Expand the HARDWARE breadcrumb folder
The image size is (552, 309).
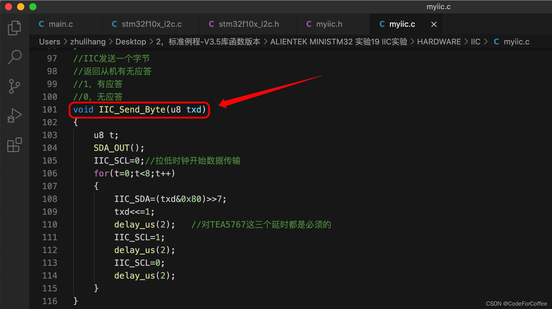pyautogui.click(x=439, y=42)
